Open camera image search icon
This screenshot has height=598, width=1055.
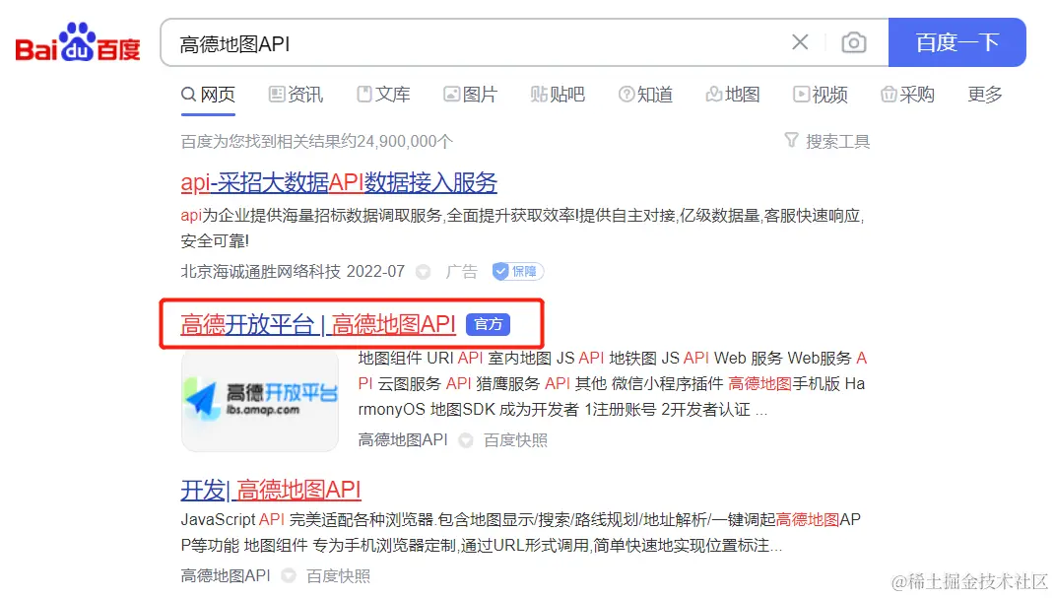[x=854, y=42]
